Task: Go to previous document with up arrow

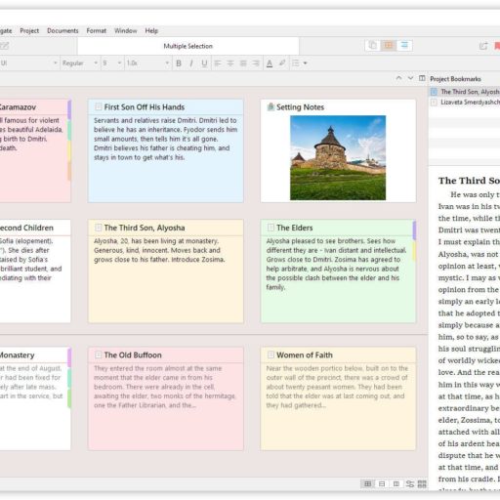Action: 398,78
